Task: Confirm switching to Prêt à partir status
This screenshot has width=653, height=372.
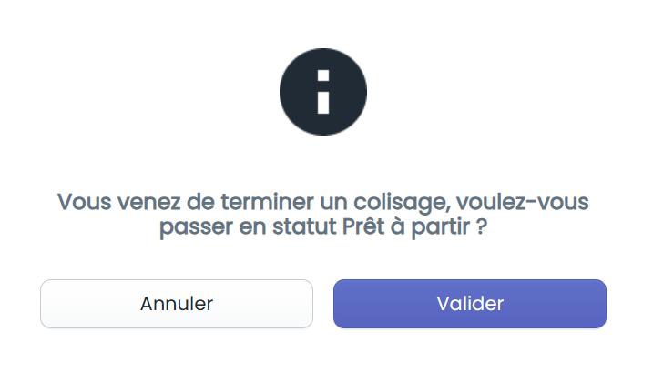Action: coord(470,304)
